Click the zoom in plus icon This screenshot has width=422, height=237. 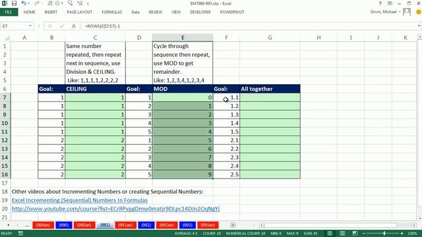tap(402, 233)
